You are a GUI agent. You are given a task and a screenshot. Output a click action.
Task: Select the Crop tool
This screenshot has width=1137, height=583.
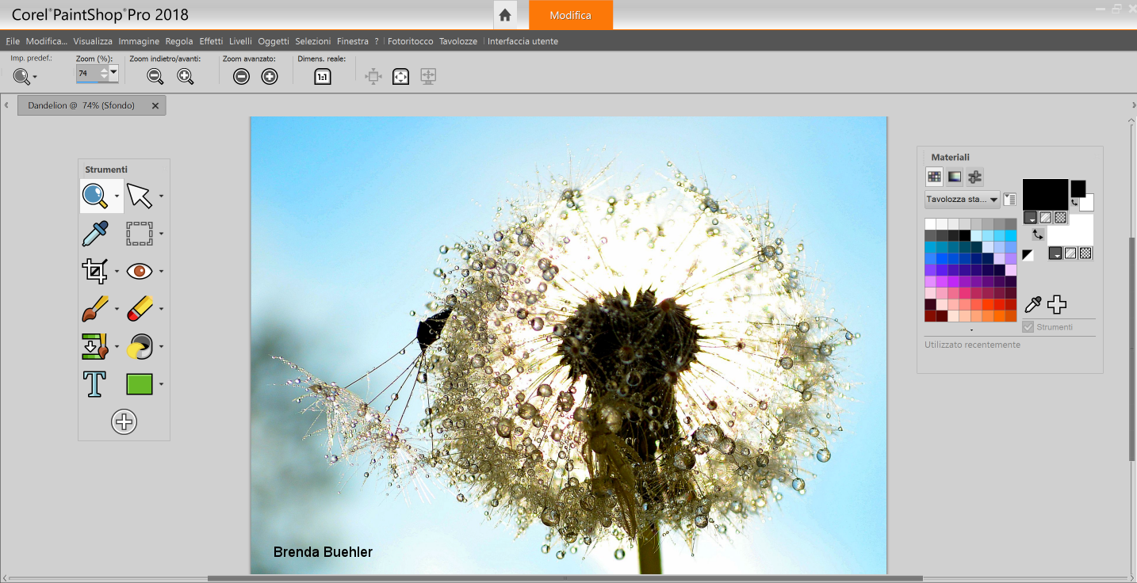point(94,271)
